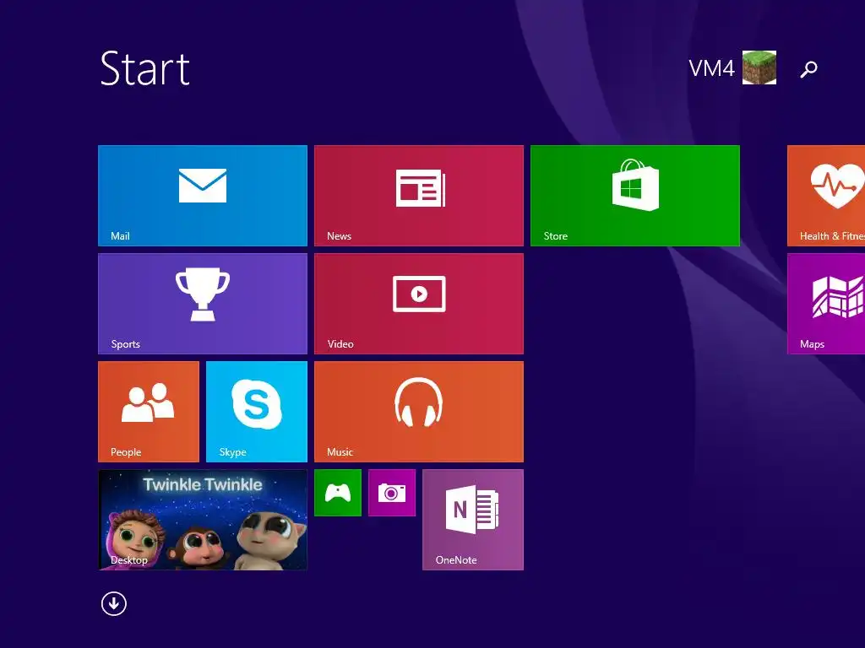Open the Music tile
The width and height of the screenshot is (865, 648).
tap(419, 412)
